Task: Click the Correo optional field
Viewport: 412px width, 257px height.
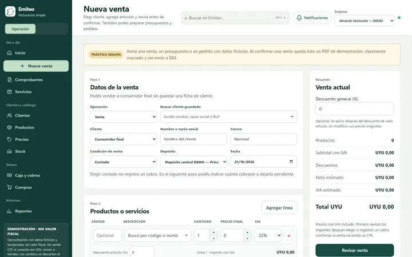Action: (264, 139)
